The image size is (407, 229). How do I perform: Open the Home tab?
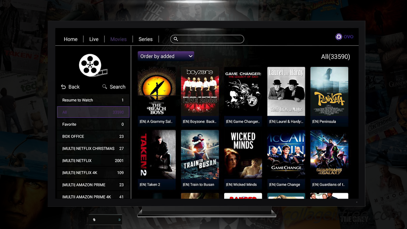(x=70, y=39)
